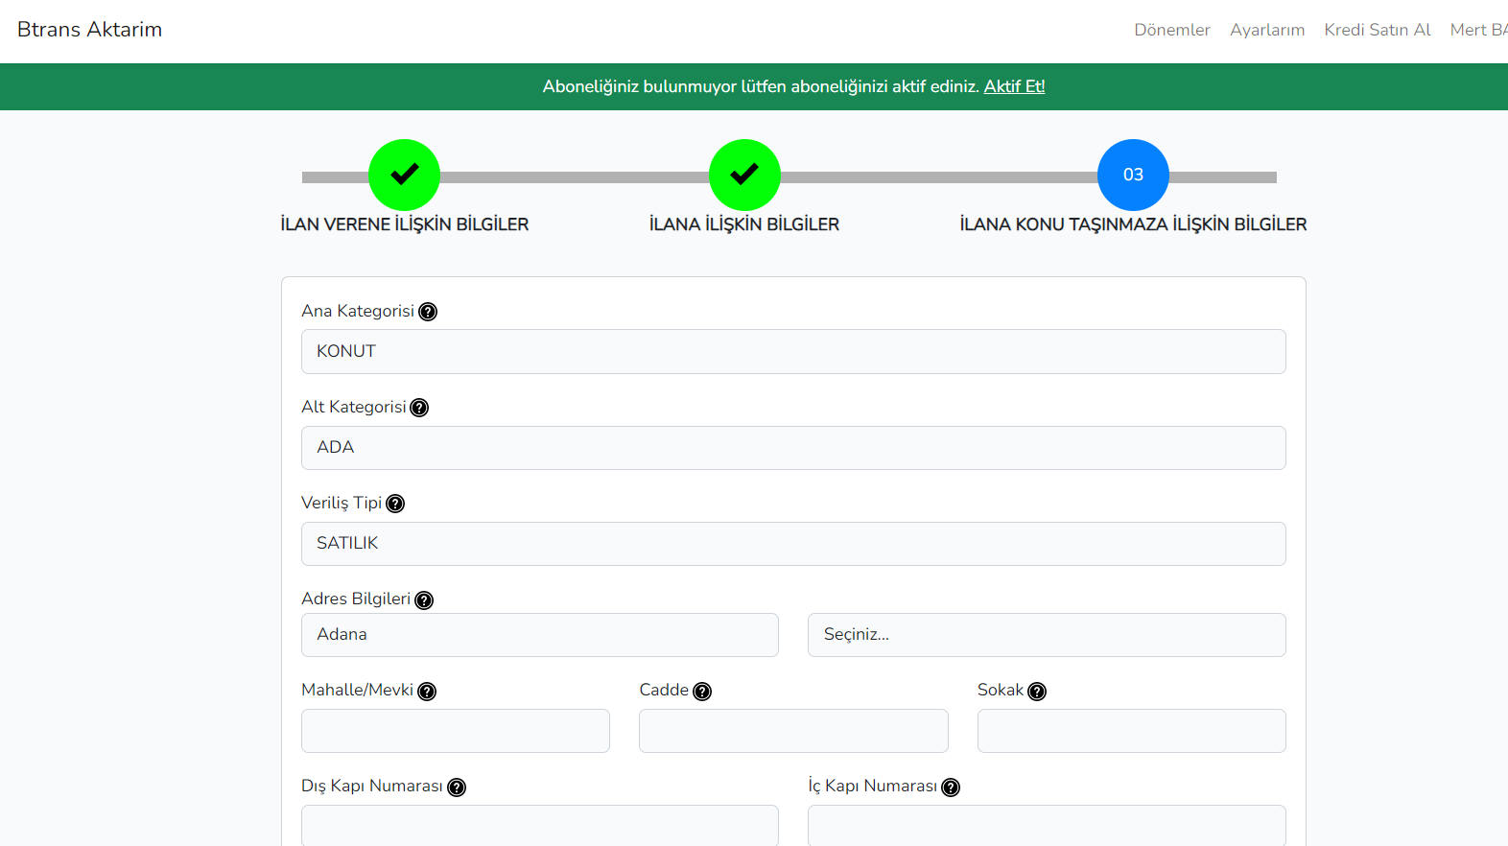Screen dimensions: 1508x846
Task: Click the Aktif Et! subscription link
Action: [1014, 86]
